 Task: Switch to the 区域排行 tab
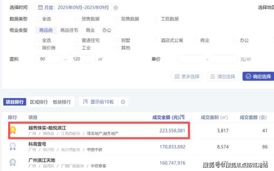(39, 102)
